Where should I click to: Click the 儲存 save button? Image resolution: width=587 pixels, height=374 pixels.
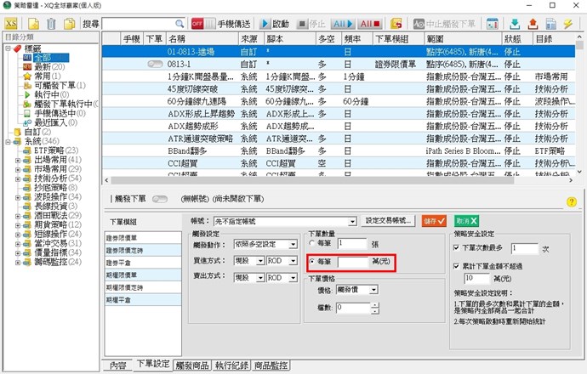coord(434,220)
